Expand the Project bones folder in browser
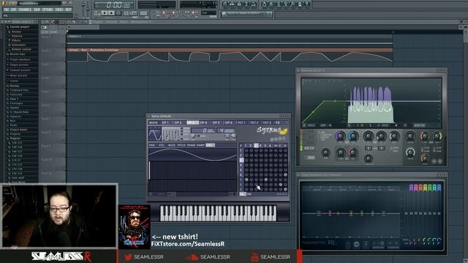 pos(18,130)
